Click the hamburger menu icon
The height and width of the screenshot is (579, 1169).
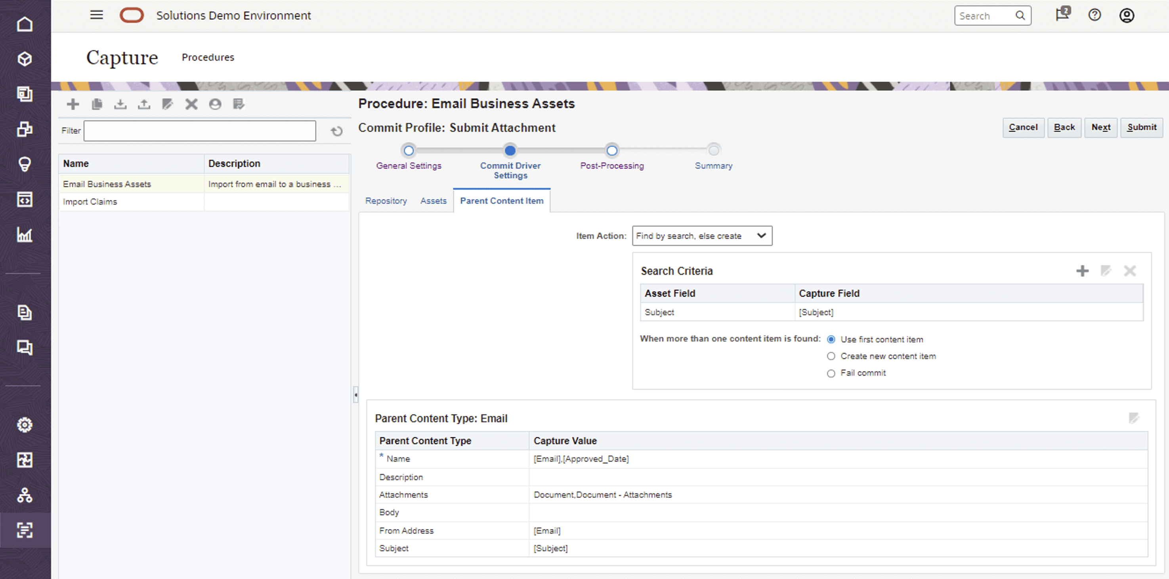click(96, 15)
